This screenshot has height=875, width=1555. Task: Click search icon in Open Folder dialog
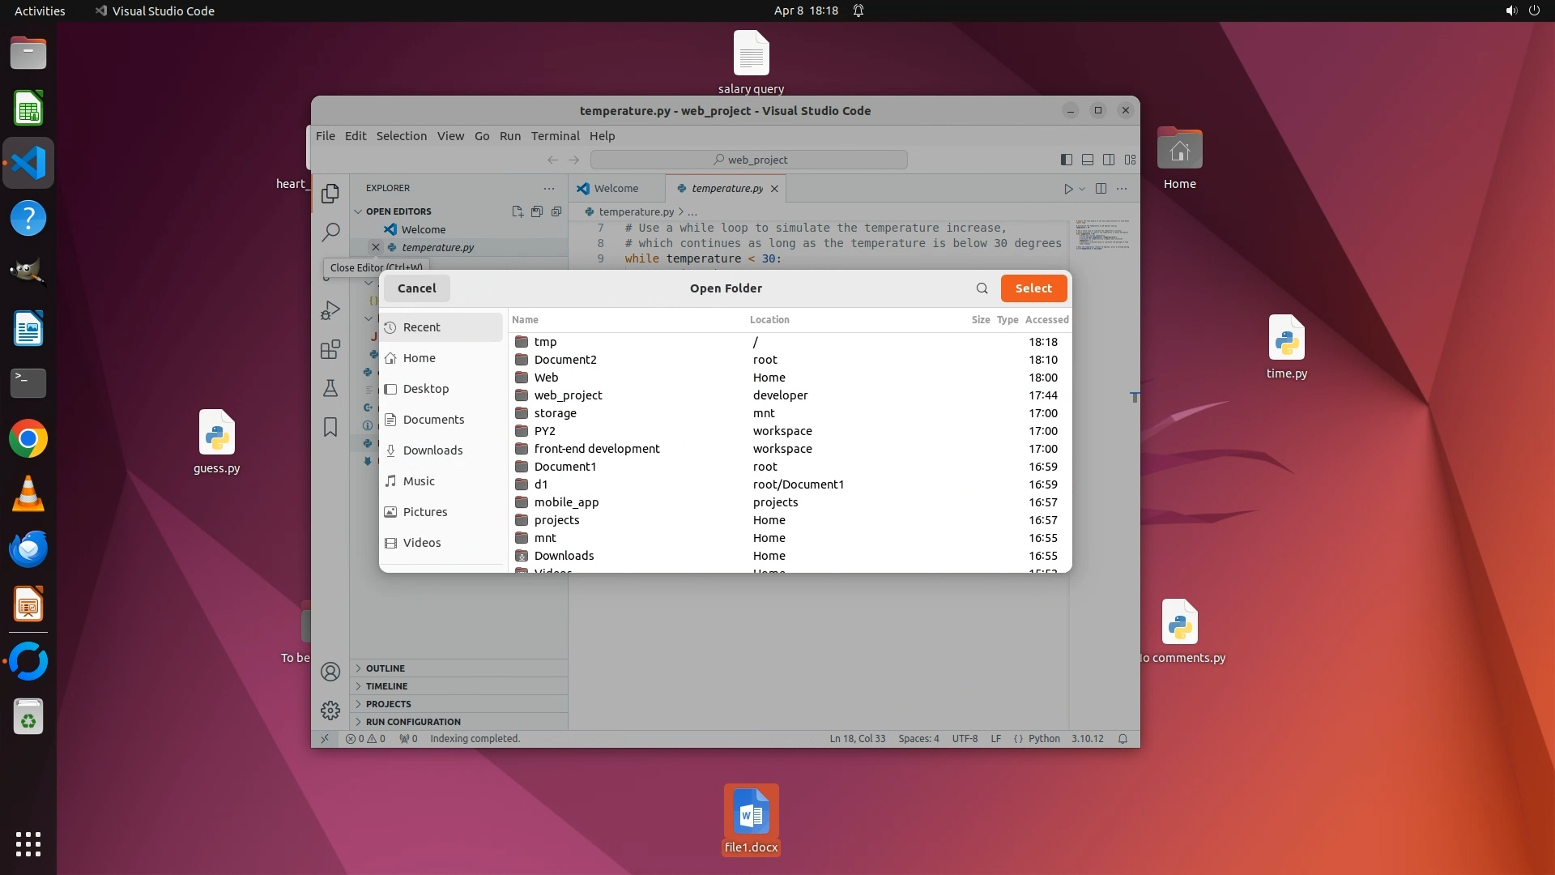click(x=982, y=288)
